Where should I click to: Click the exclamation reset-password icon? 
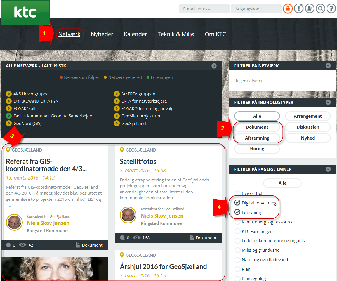(299, 9)
